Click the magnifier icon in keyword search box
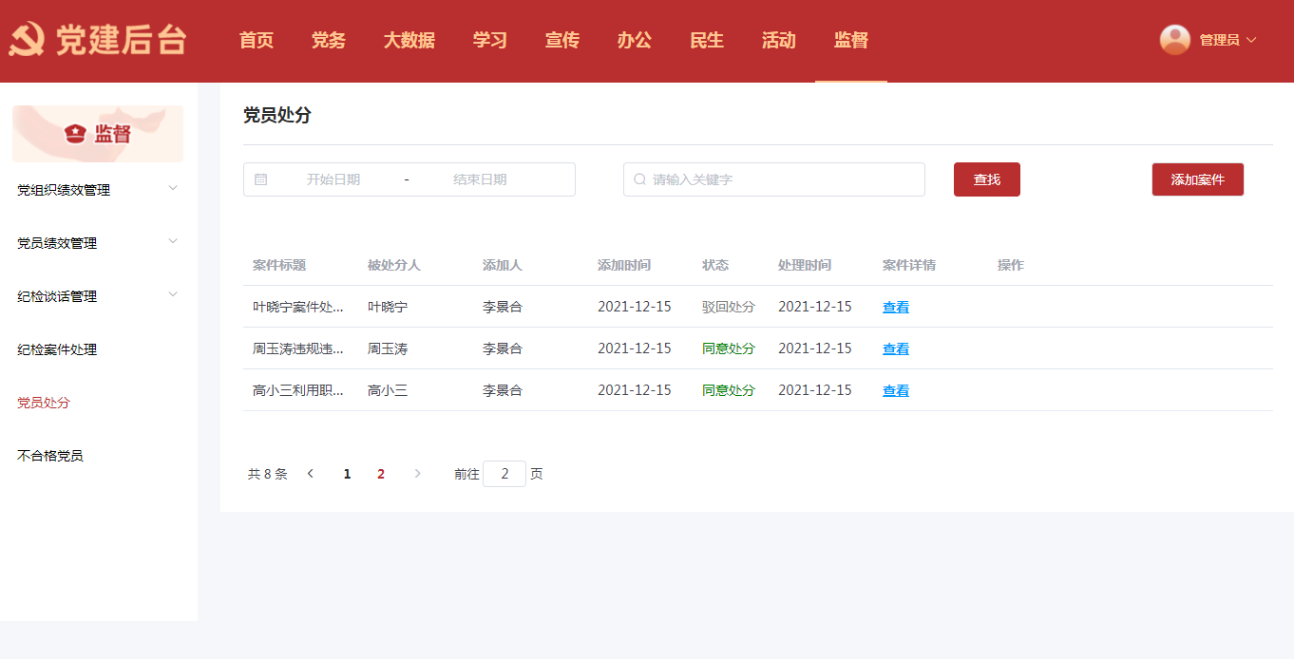This screenshot has width=1294, height=659. click(639, 179)
